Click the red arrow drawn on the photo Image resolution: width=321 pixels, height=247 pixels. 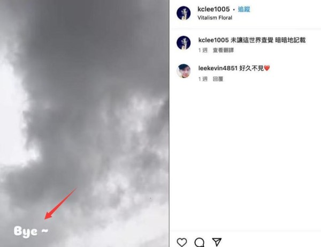click(x=60, y=204)
